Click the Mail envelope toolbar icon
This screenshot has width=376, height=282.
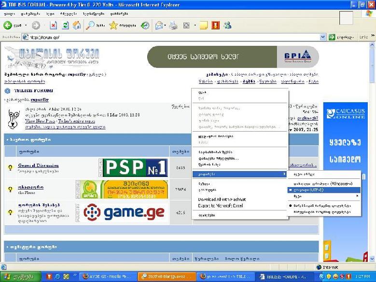click(159, 25)
